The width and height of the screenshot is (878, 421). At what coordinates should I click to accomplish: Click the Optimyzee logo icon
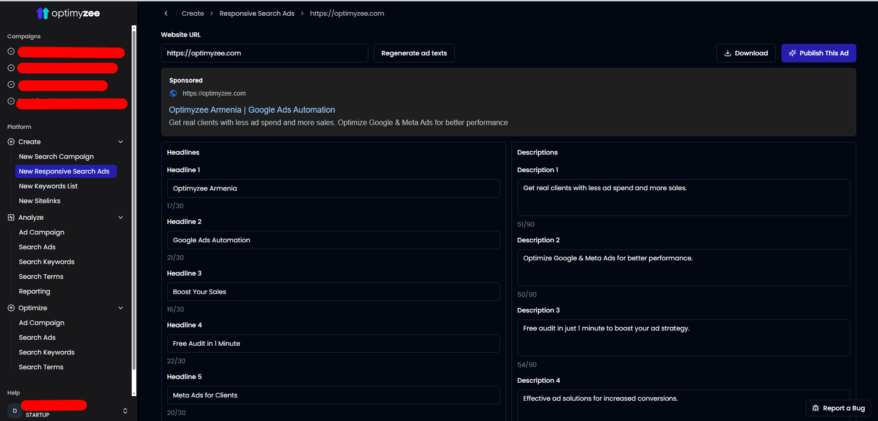point(43,13)
